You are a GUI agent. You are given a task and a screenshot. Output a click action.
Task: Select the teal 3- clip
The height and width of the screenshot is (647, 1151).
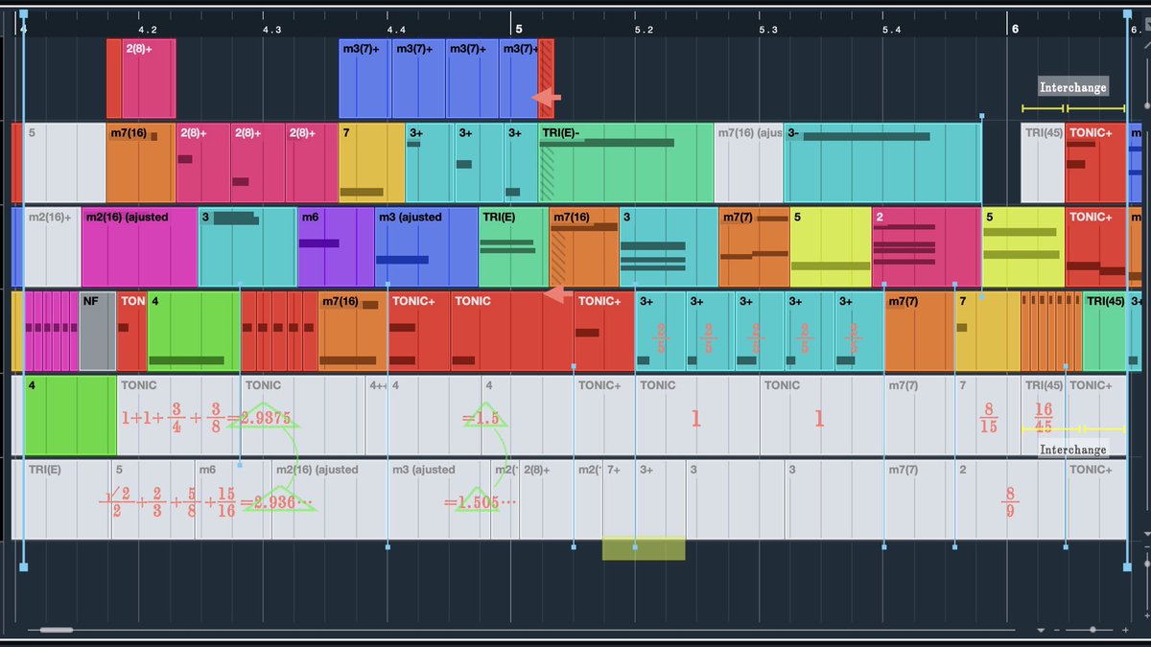coord(882,163)
